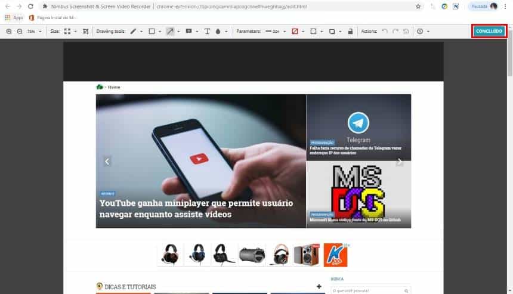
Task: Click the round colored extension icon
Action: tap(444, 6)
